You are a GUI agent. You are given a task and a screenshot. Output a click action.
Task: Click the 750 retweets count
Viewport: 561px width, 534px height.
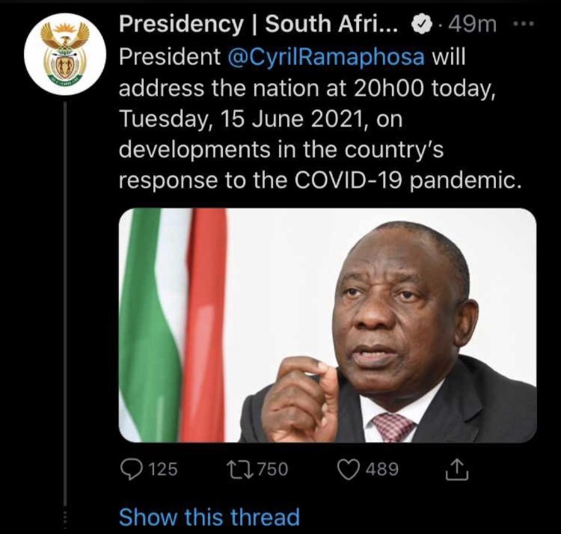point(272,470)
